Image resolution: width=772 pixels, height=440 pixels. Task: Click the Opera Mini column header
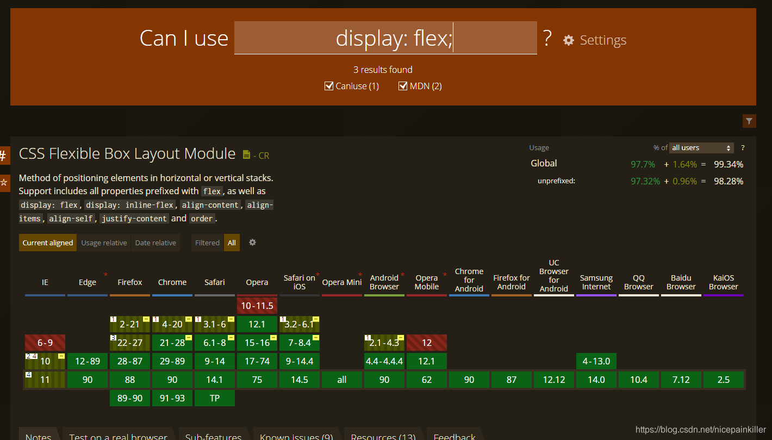342,282
